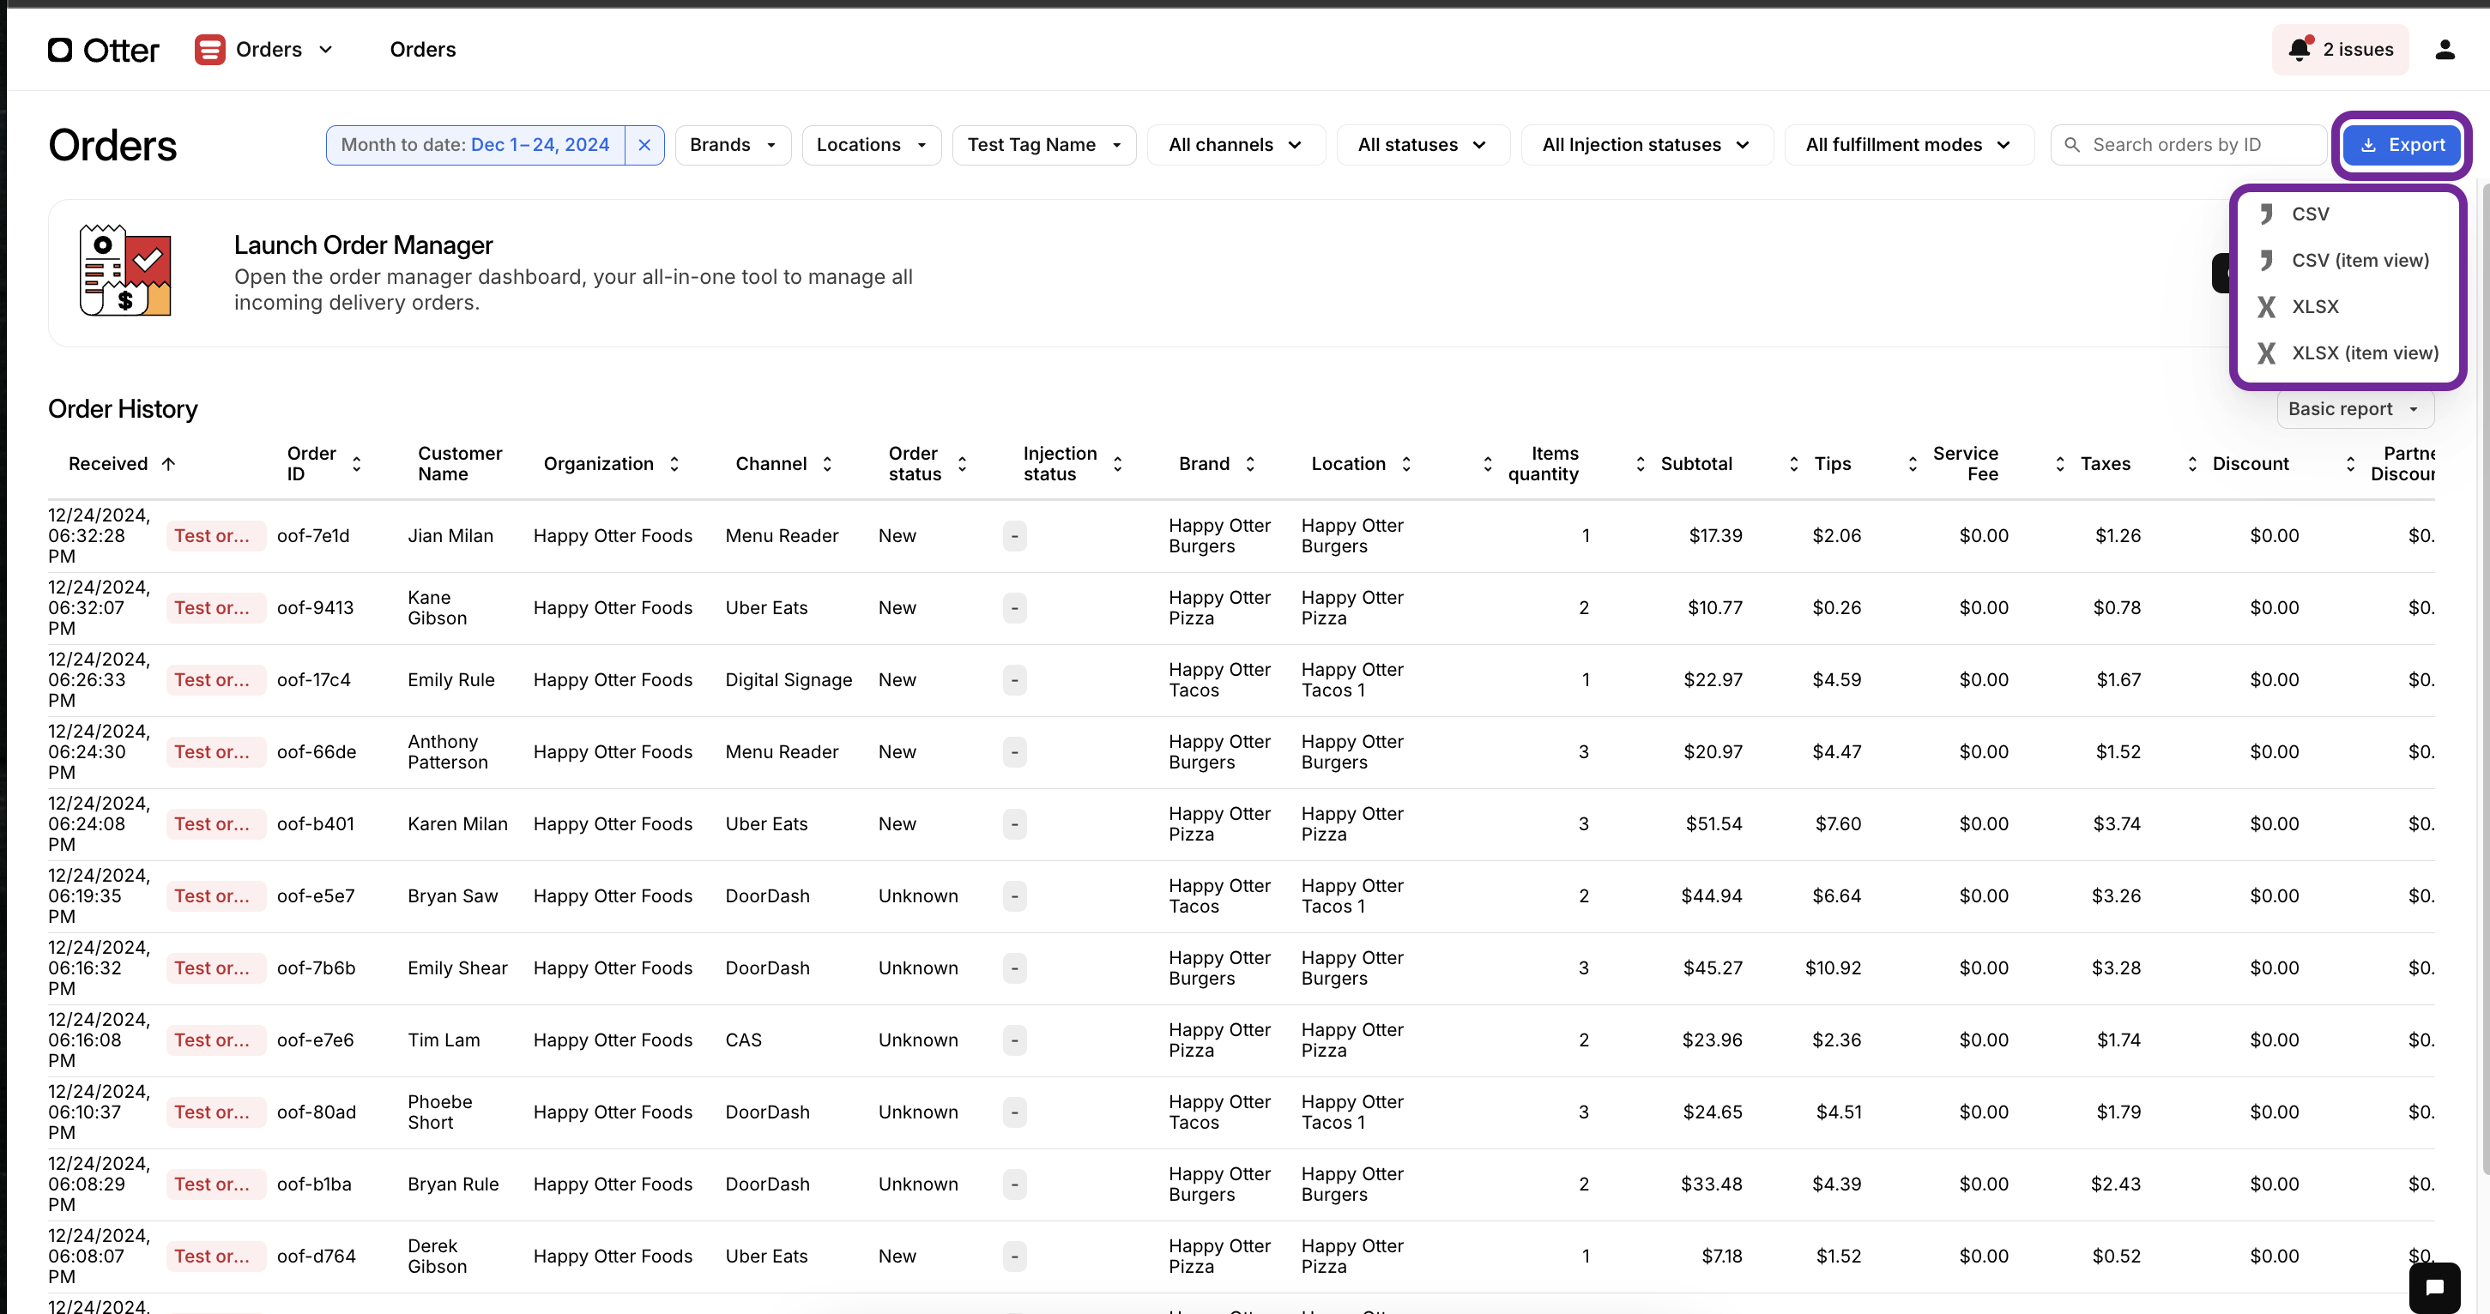The width and height of the screenshot is (2490, 1314).
Task: Sort the Organization column
Action: point(674,464)
